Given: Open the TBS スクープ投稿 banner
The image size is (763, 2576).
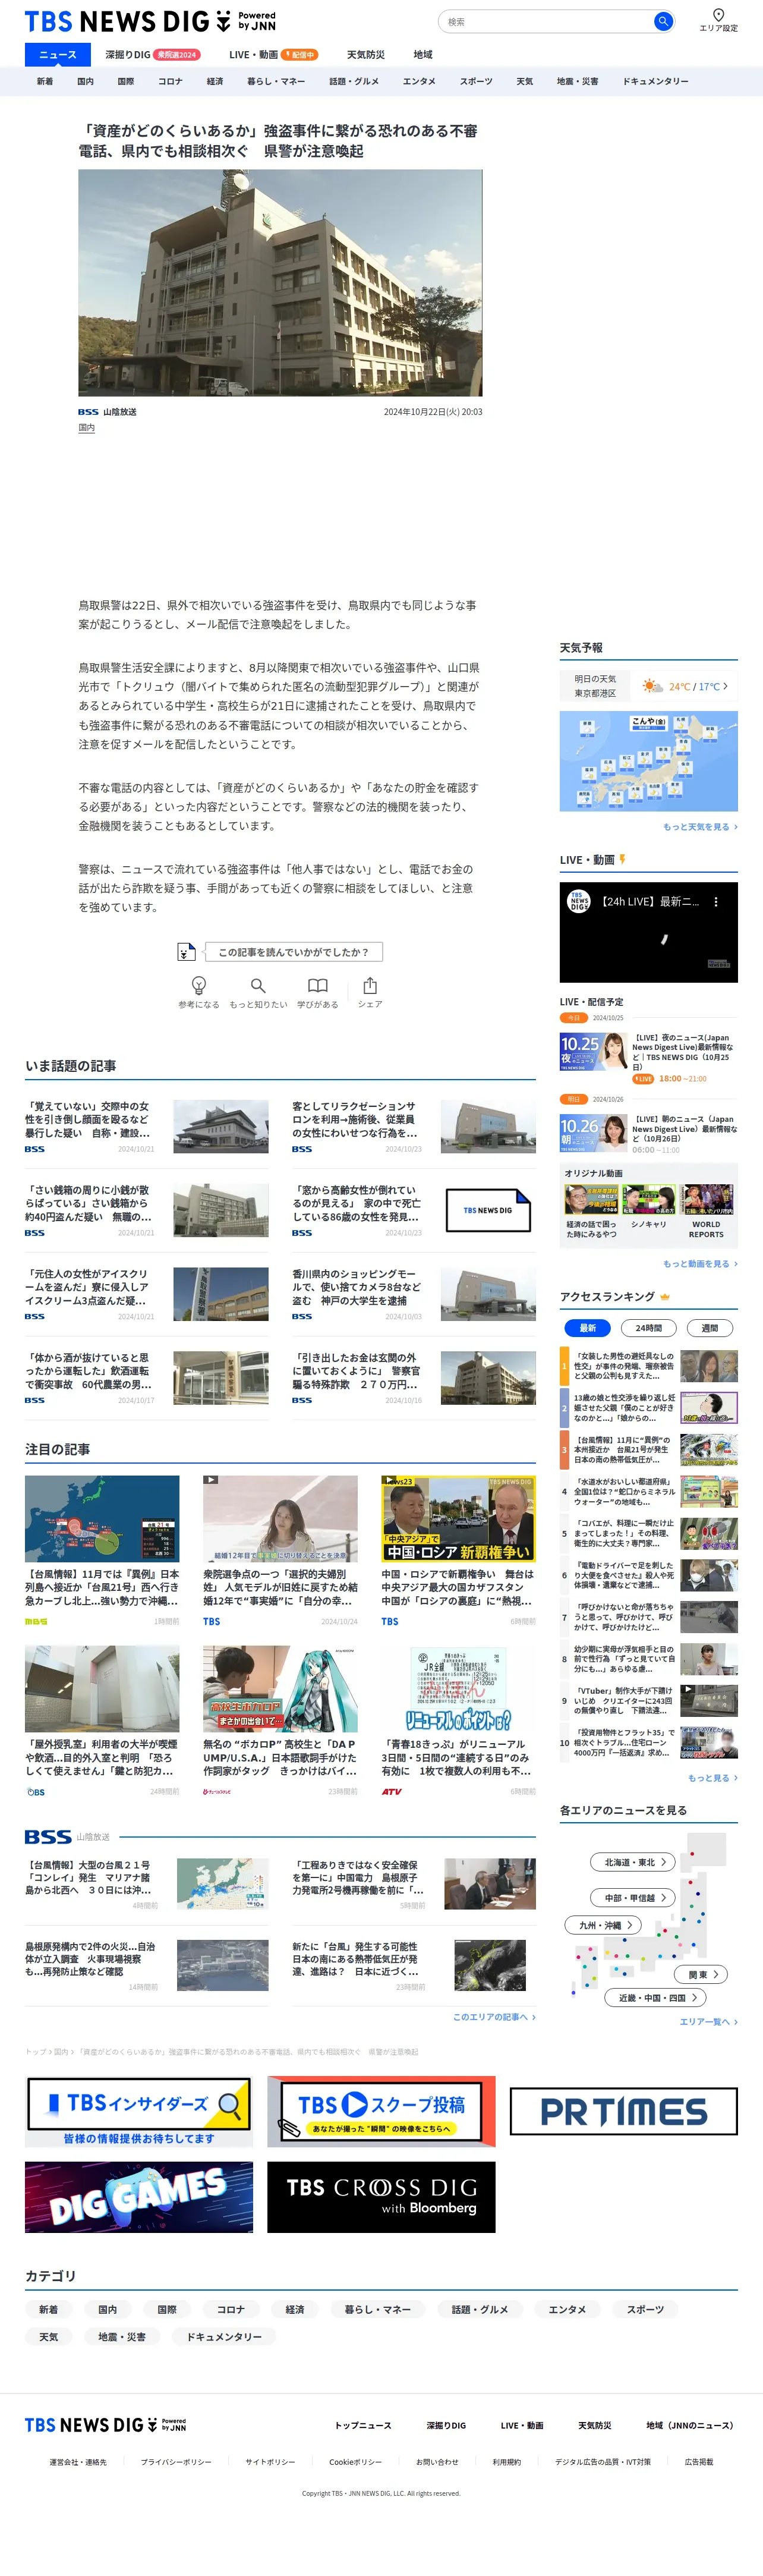Looking at the screenshot, I should pos(381,2111).
